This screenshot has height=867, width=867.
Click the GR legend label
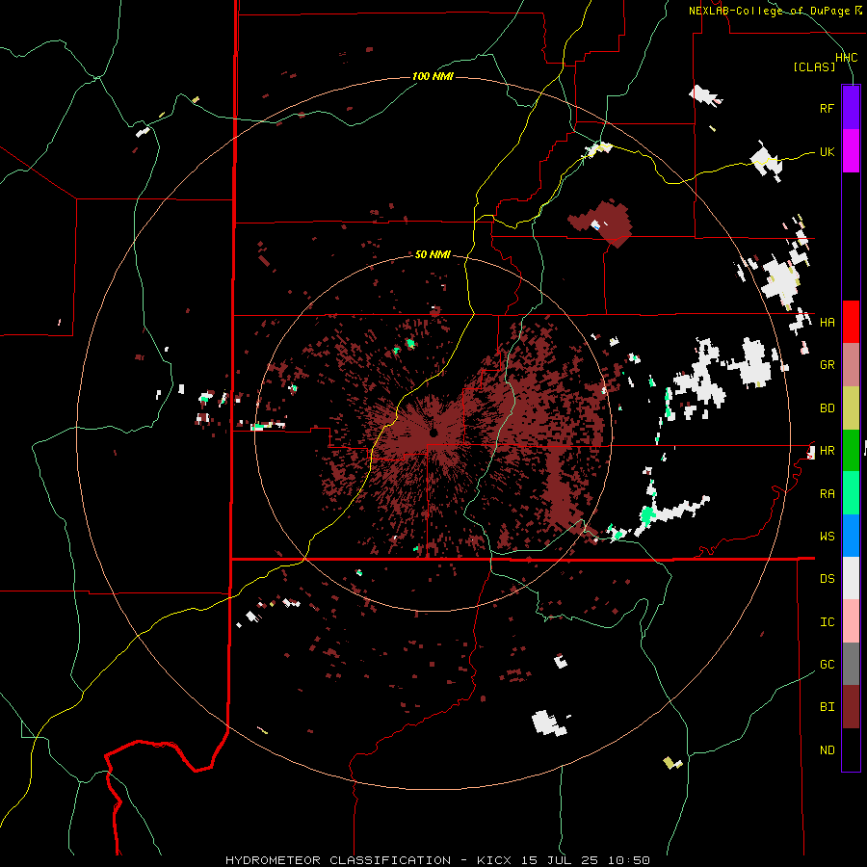827,365
